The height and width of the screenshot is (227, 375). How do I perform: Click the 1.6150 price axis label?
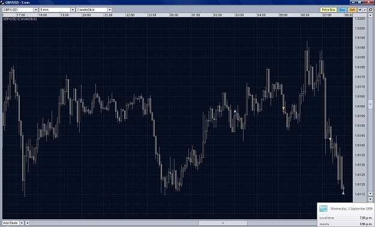(360, 126)
